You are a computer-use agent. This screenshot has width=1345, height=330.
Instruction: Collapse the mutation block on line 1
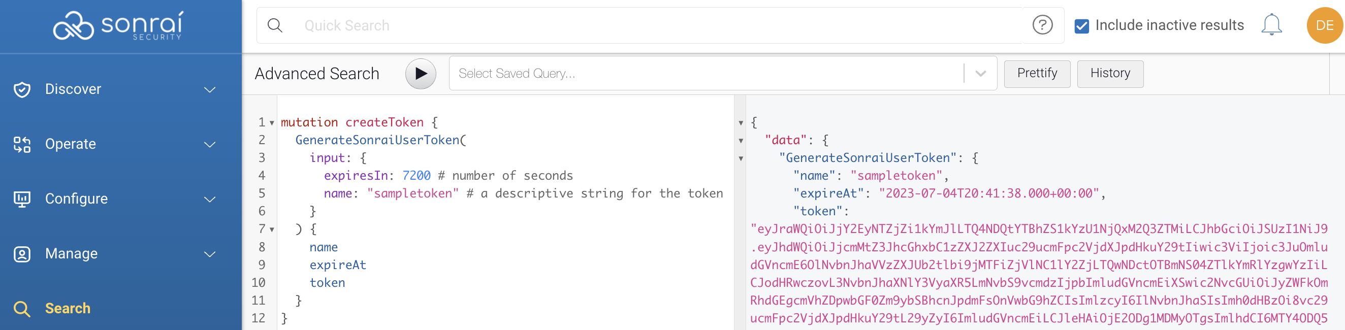click(x=272, y=123)
